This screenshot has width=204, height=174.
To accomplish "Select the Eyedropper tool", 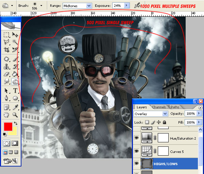I will pos(15,107).
